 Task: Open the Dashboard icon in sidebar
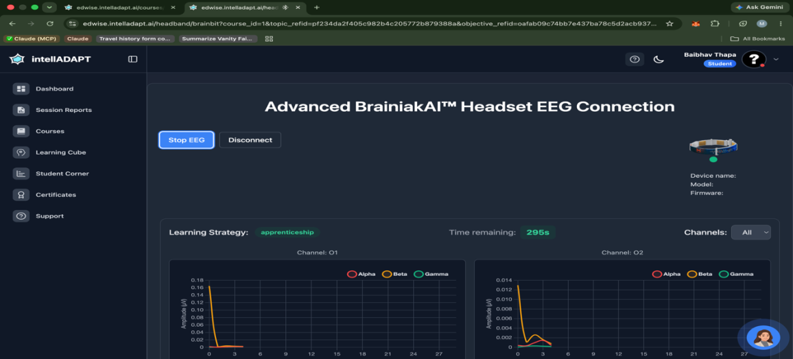21,89
